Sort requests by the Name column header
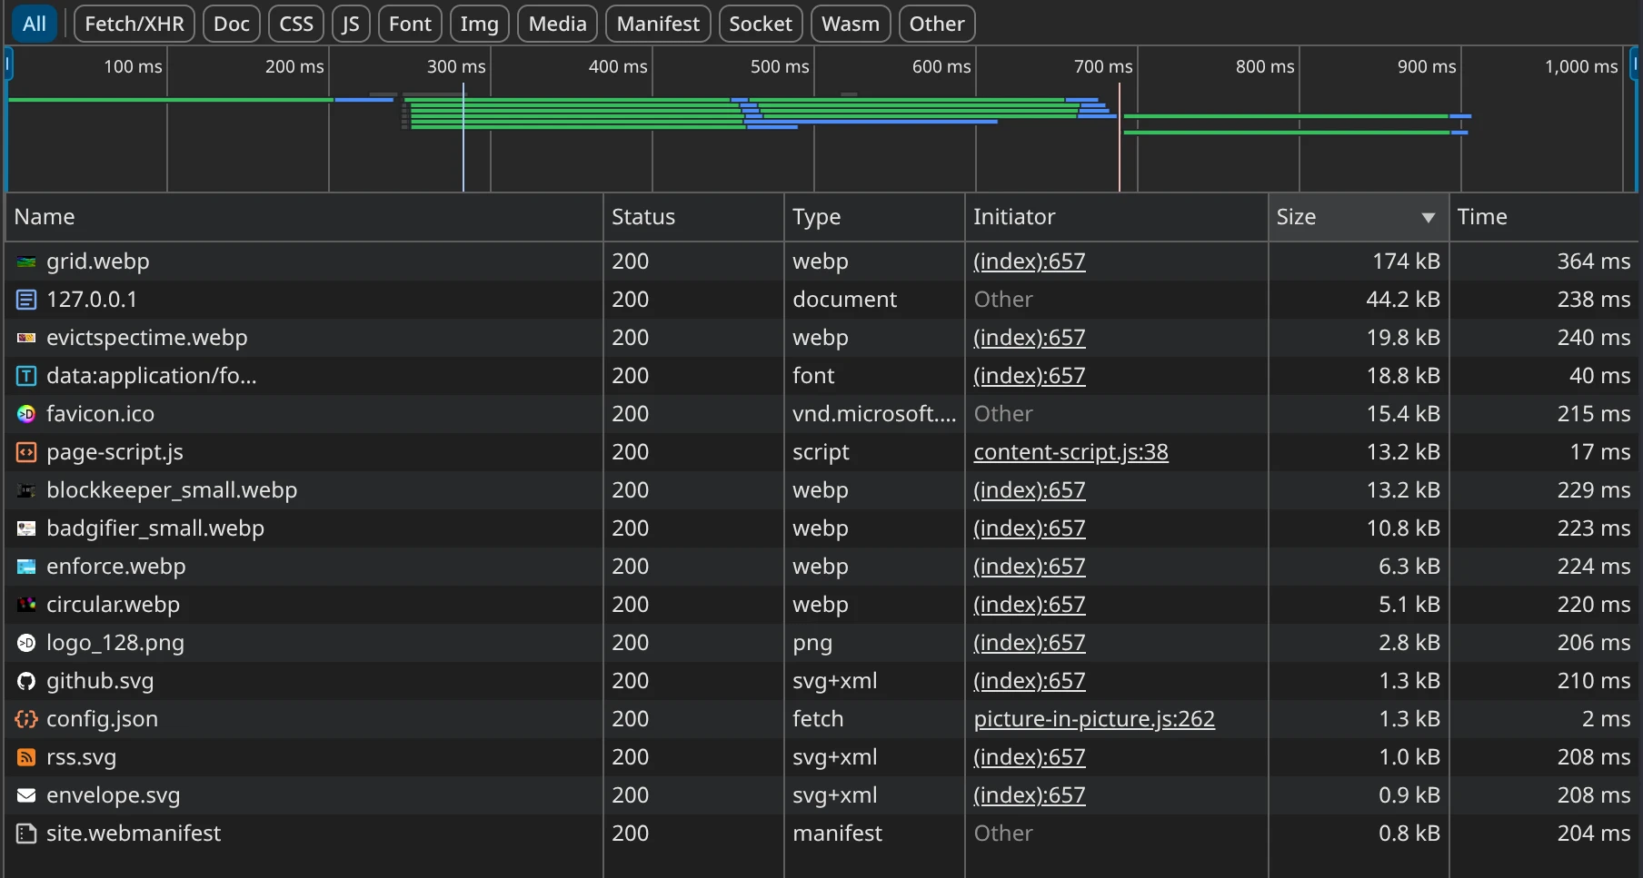 [x=45, y=217]
